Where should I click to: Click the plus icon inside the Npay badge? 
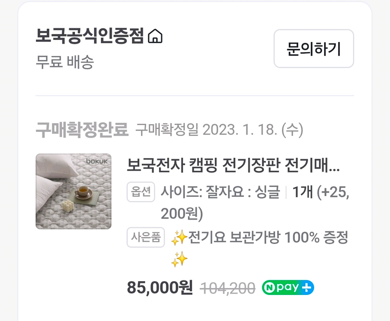click(x=307, y=287)
